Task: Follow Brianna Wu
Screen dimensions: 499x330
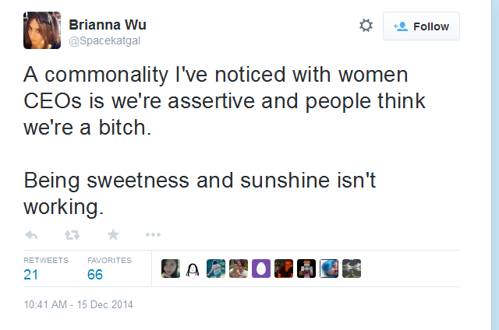Action: click(421, 26)
